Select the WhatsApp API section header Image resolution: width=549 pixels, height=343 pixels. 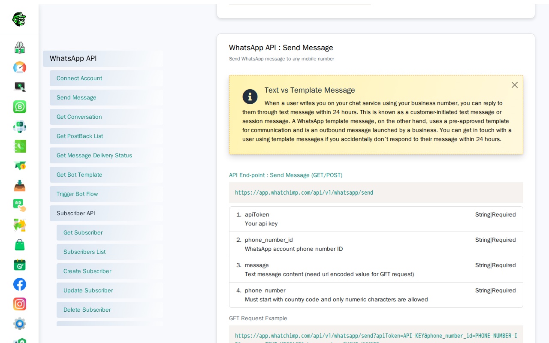(x=103, y=59)
